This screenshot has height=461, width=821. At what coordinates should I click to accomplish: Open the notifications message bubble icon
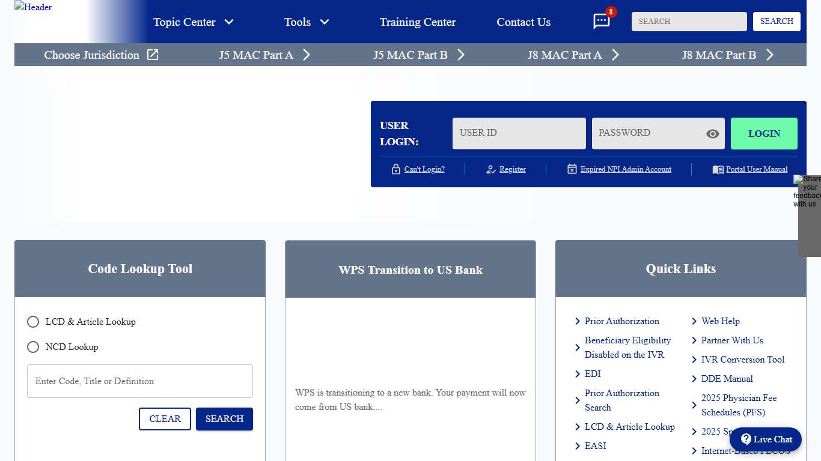(602, 21)
